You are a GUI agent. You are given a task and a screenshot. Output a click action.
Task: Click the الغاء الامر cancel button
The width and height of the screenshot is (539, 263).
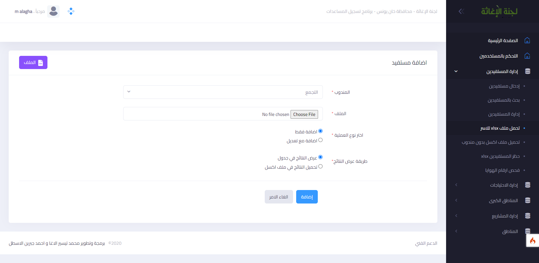(x=279, y=197)
